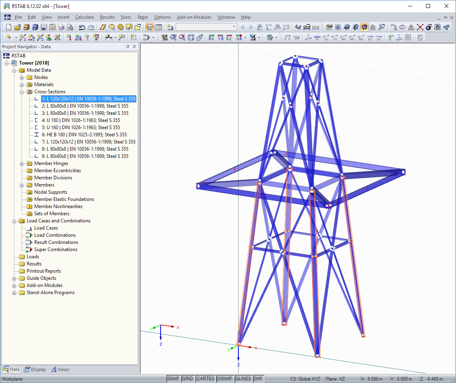Select the mirror model tool
The height and width of the screenshot is (383, 456).
click(x=411, y=27)
